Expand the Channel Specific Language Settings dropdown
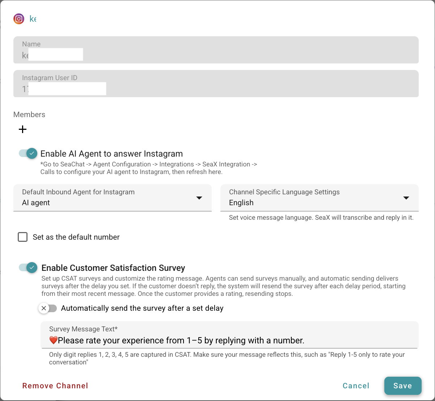This screenshot has height=401, width=435. coord(315,198)
